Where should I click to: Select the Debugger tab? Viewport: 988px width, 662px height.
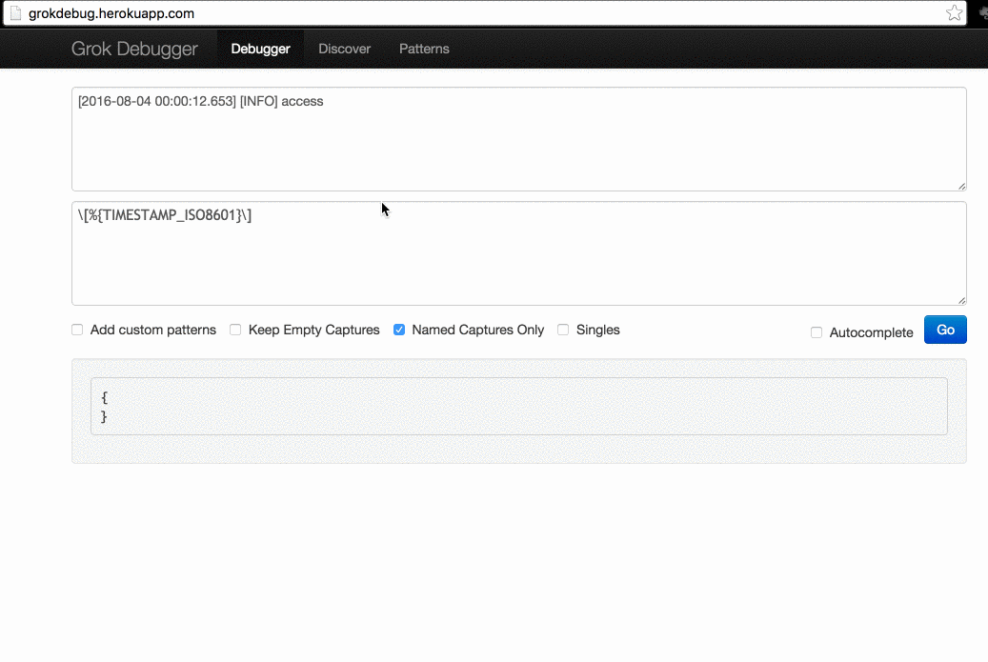tap(260, 49)
